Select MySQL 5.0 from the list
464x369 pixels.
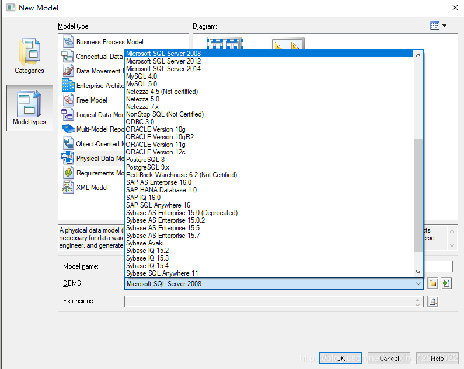click(269, 84)
